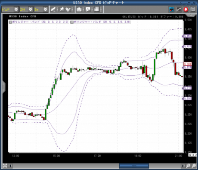Click the save chart image icon

pyautogui.click(x=88, y=9)
